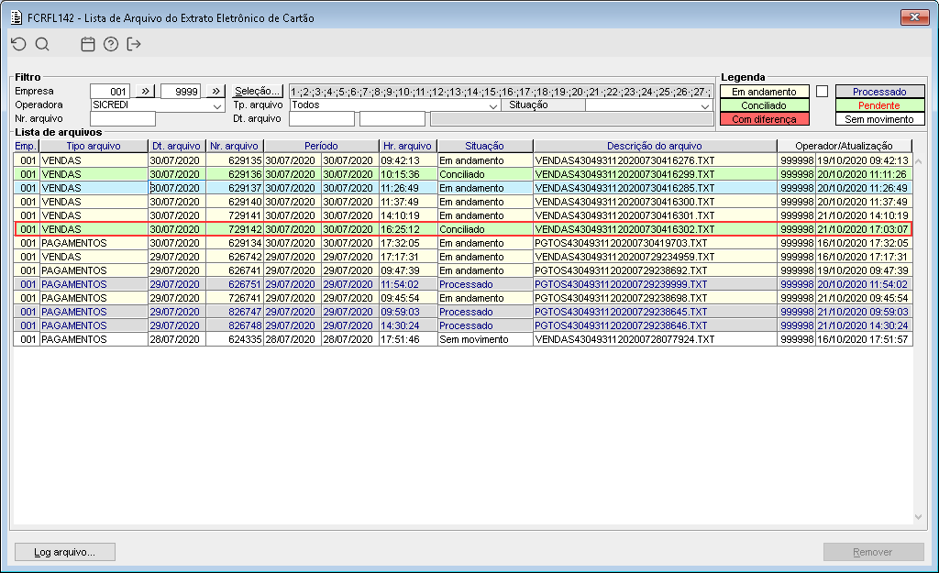Sort by the Emp. column header
Screen dimensions: 939x573
(26, 146)
